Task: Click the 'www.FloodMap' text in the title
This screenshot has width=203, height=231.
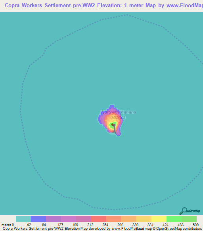Action: [x=185, y=5]
